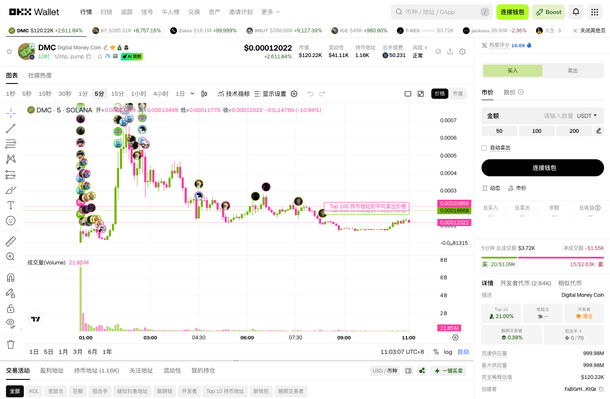Open the 持币地址 (1.16K) tab
The width and height of the screenshot is (610, 399).
tap(97, 370)
